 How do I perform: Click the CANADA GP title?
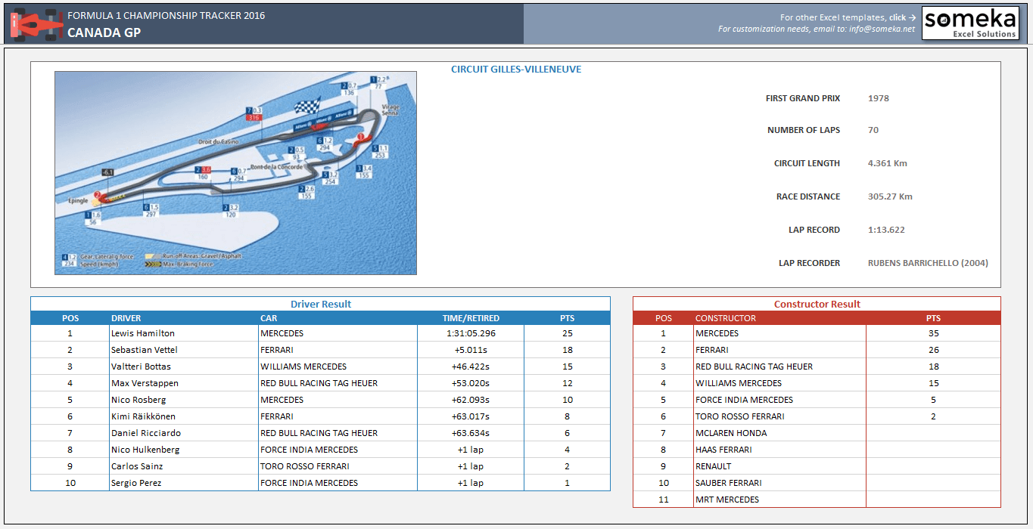tap(104, 32)
